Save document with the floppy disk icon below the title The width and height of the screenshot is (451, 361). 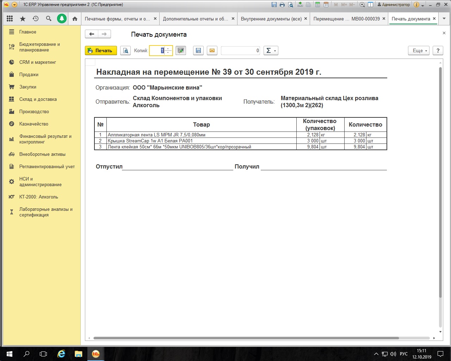[198, 51]
